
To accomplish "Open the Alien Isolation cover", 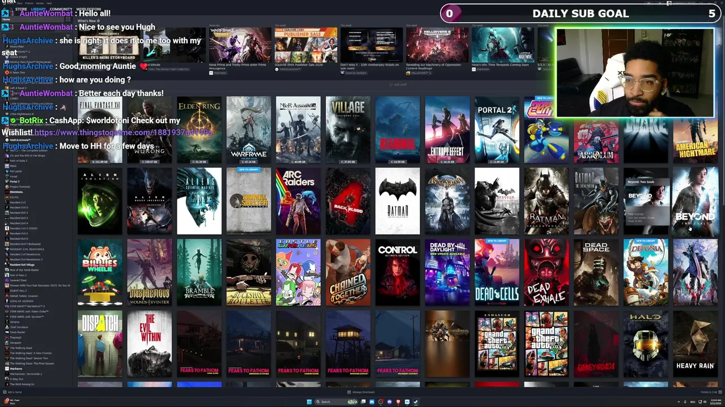I will (100, 201).
